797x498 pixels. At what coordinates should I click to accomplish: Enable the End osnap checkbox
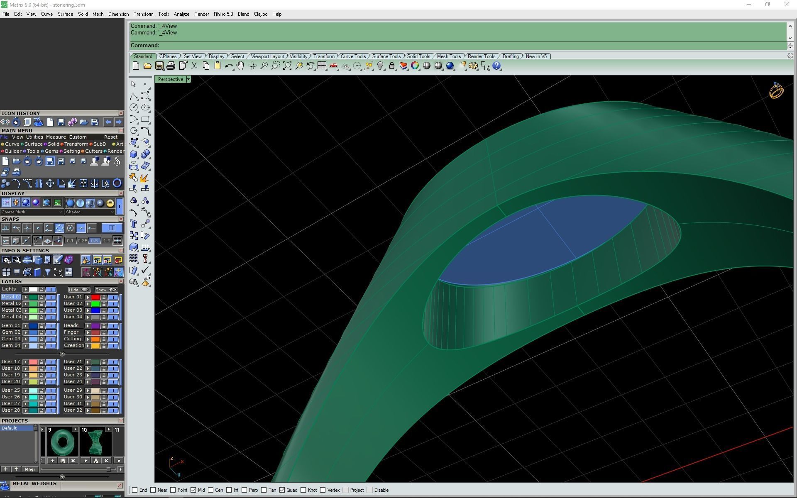click(135, 490)
